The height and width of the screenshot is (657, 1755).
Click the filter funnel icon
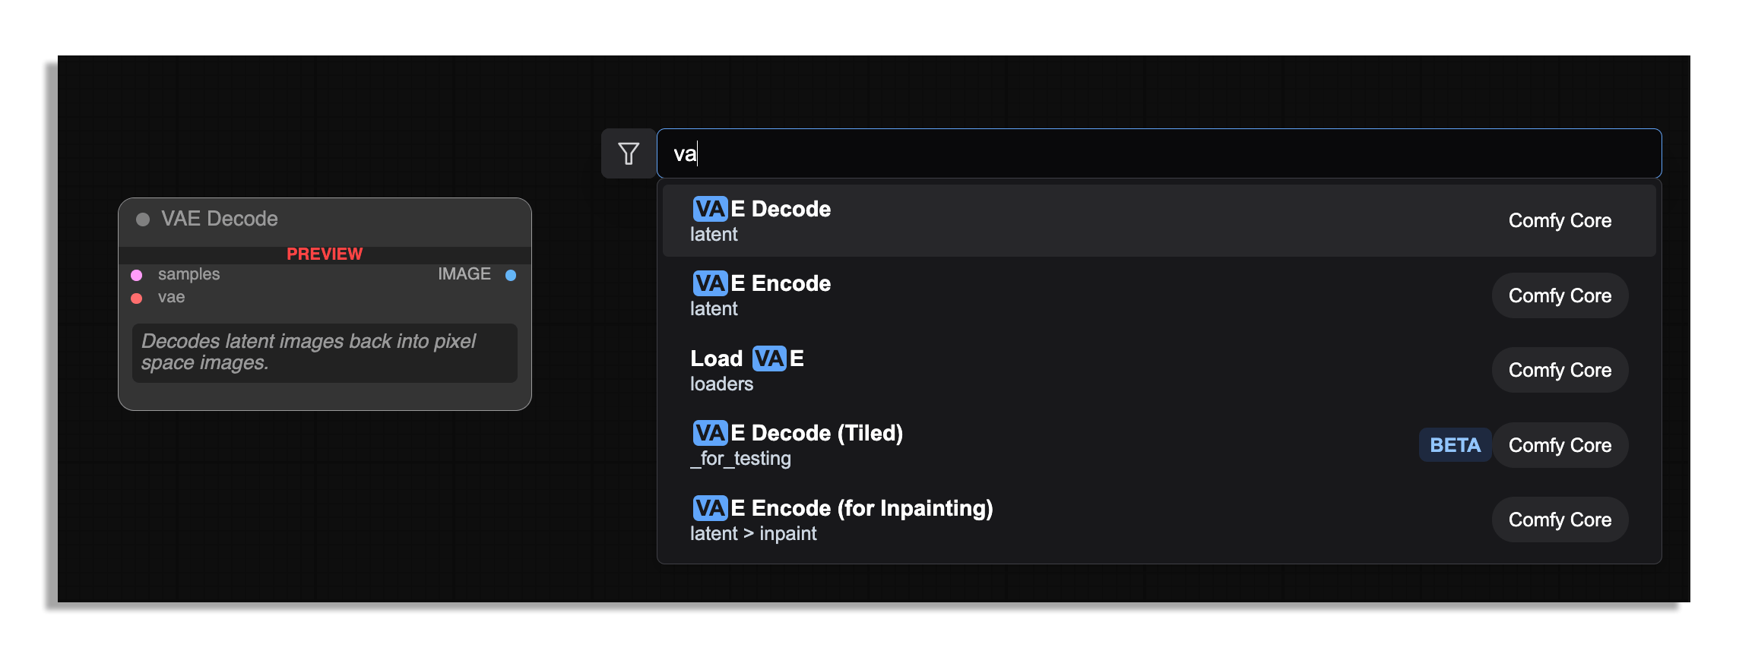click(x=629, y=154)
